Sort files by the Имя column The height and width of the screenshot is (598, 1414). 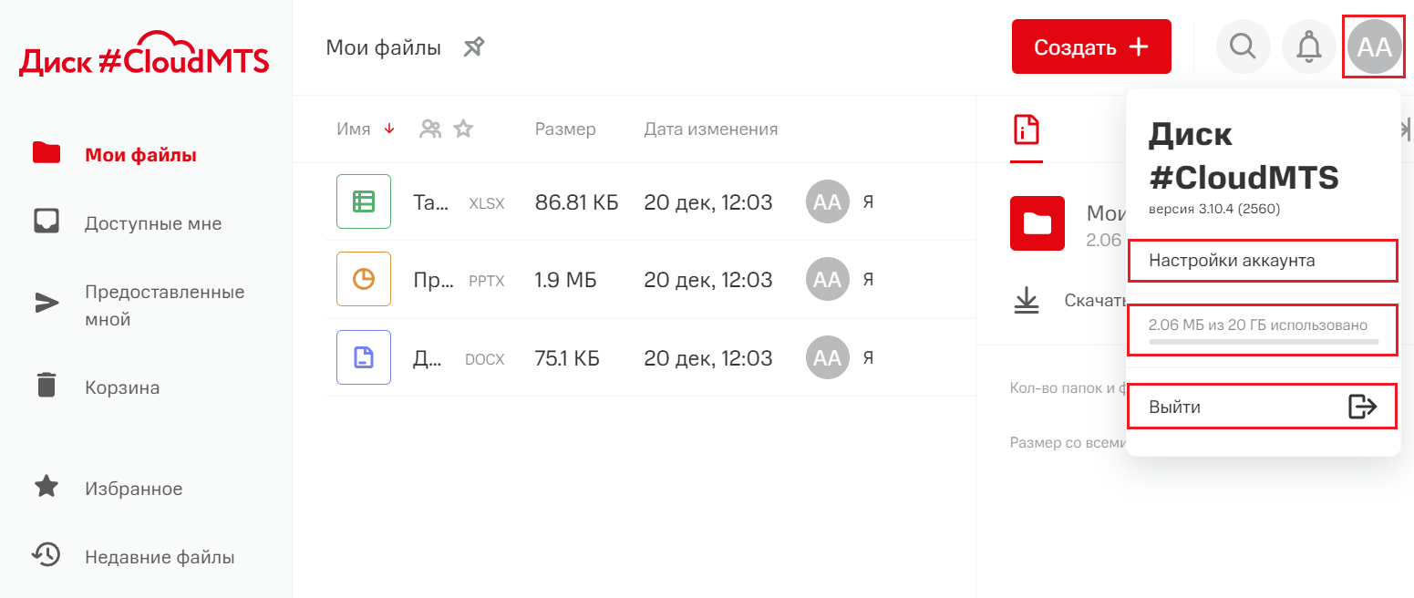[x=354, y=129]
